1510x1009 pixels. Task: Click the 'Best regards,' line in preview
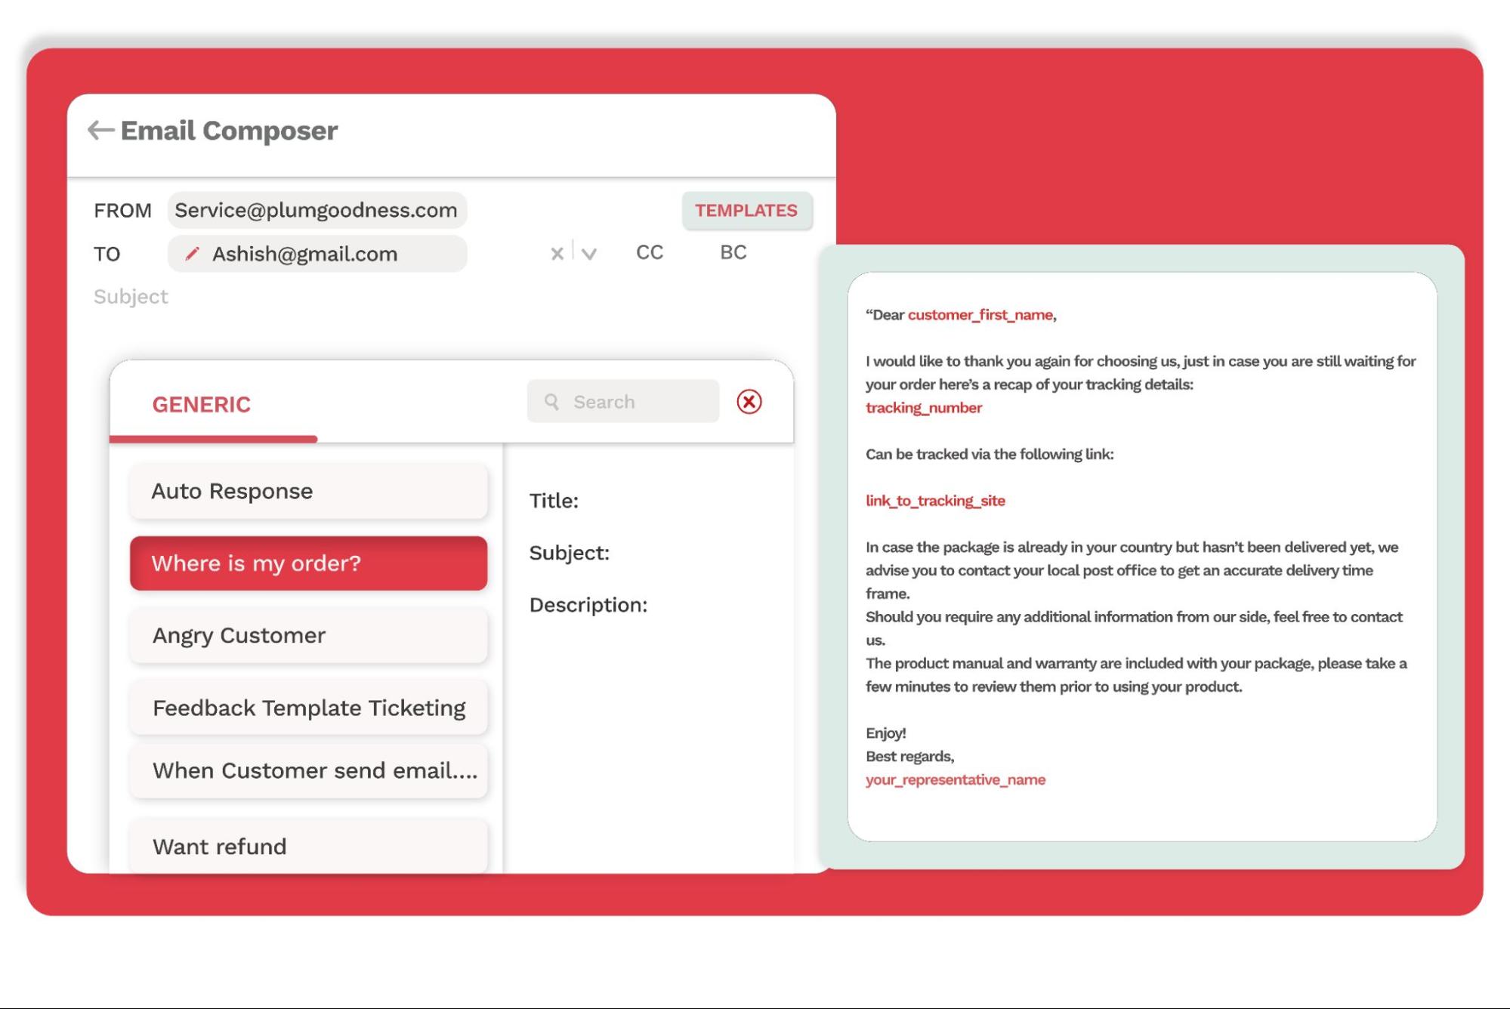pyautogui.click(x=910, y=756)
